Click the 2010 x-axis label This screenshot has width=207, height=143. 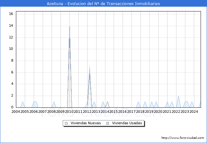(x=69, y=112)
